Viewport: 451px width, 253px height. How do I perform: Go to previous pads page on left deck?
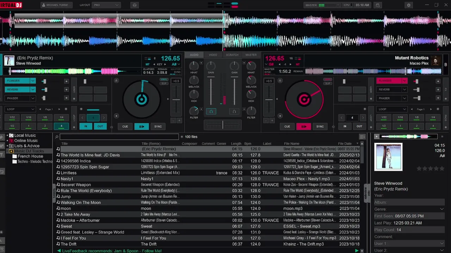40,109
